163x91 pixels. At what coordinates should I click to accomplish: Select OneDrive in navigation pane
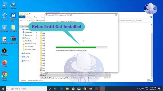pos(27,53)
